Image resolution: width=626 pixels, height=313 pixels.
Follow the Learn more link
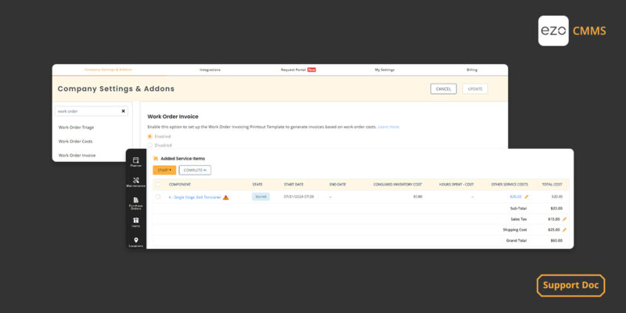tap(388, 127)
